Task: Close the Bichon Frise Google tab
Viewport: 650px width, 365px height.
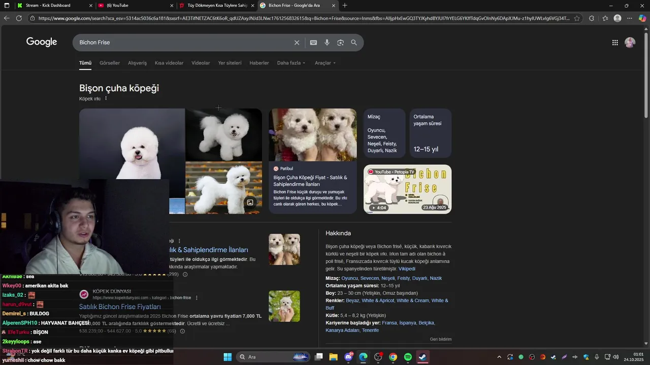Action: [x=334, y=6]
